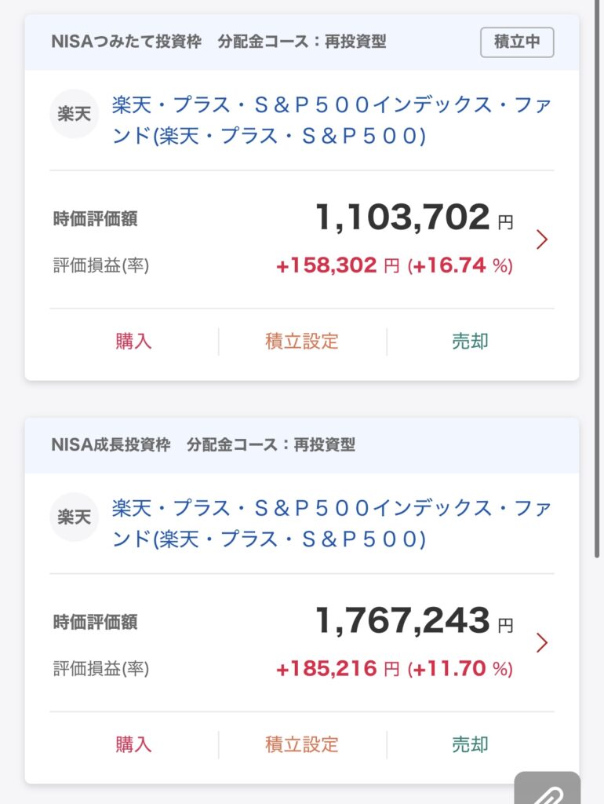The width and height of the screenshot is (604, 804).
Task: Tap 売却 in the 成長投資枠 card
Action: point(470,744)
